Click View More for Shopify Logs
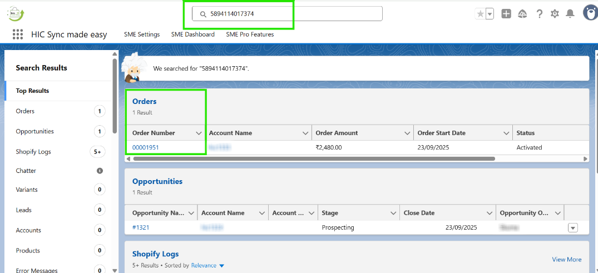The height and width of the screenshot is (273, 598). pos(566,260)
